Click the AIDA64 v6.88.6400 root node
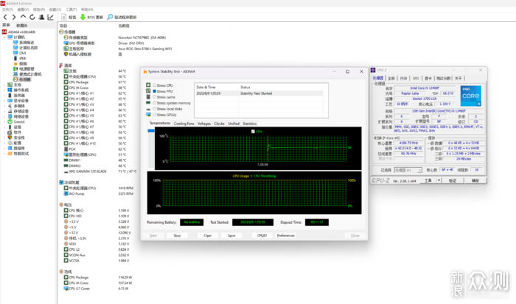The height and width of the screenshot is (304, 516). coord(21,32)
